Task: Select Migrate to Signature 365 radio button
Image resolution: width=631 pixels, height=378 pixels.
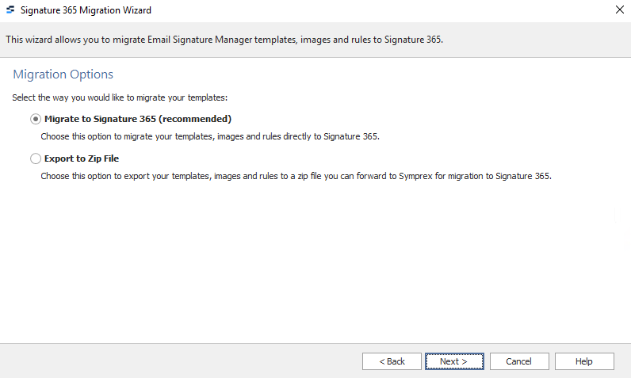Action: click(x=36, y=119)
